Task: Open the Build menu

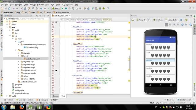Action: click(47, 5)
